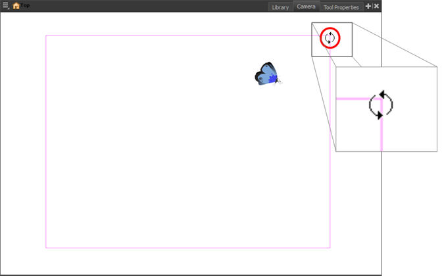Select the blue butterfly drawing
Screen dimensions: 442x276
pyautogui.click(x=267, y=74)
